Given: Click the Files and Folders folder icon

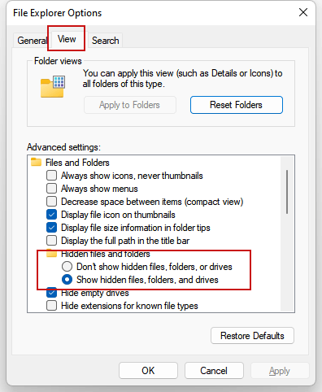Looking at the screenshot, I should pyautogui.click(x=36, y=162).
